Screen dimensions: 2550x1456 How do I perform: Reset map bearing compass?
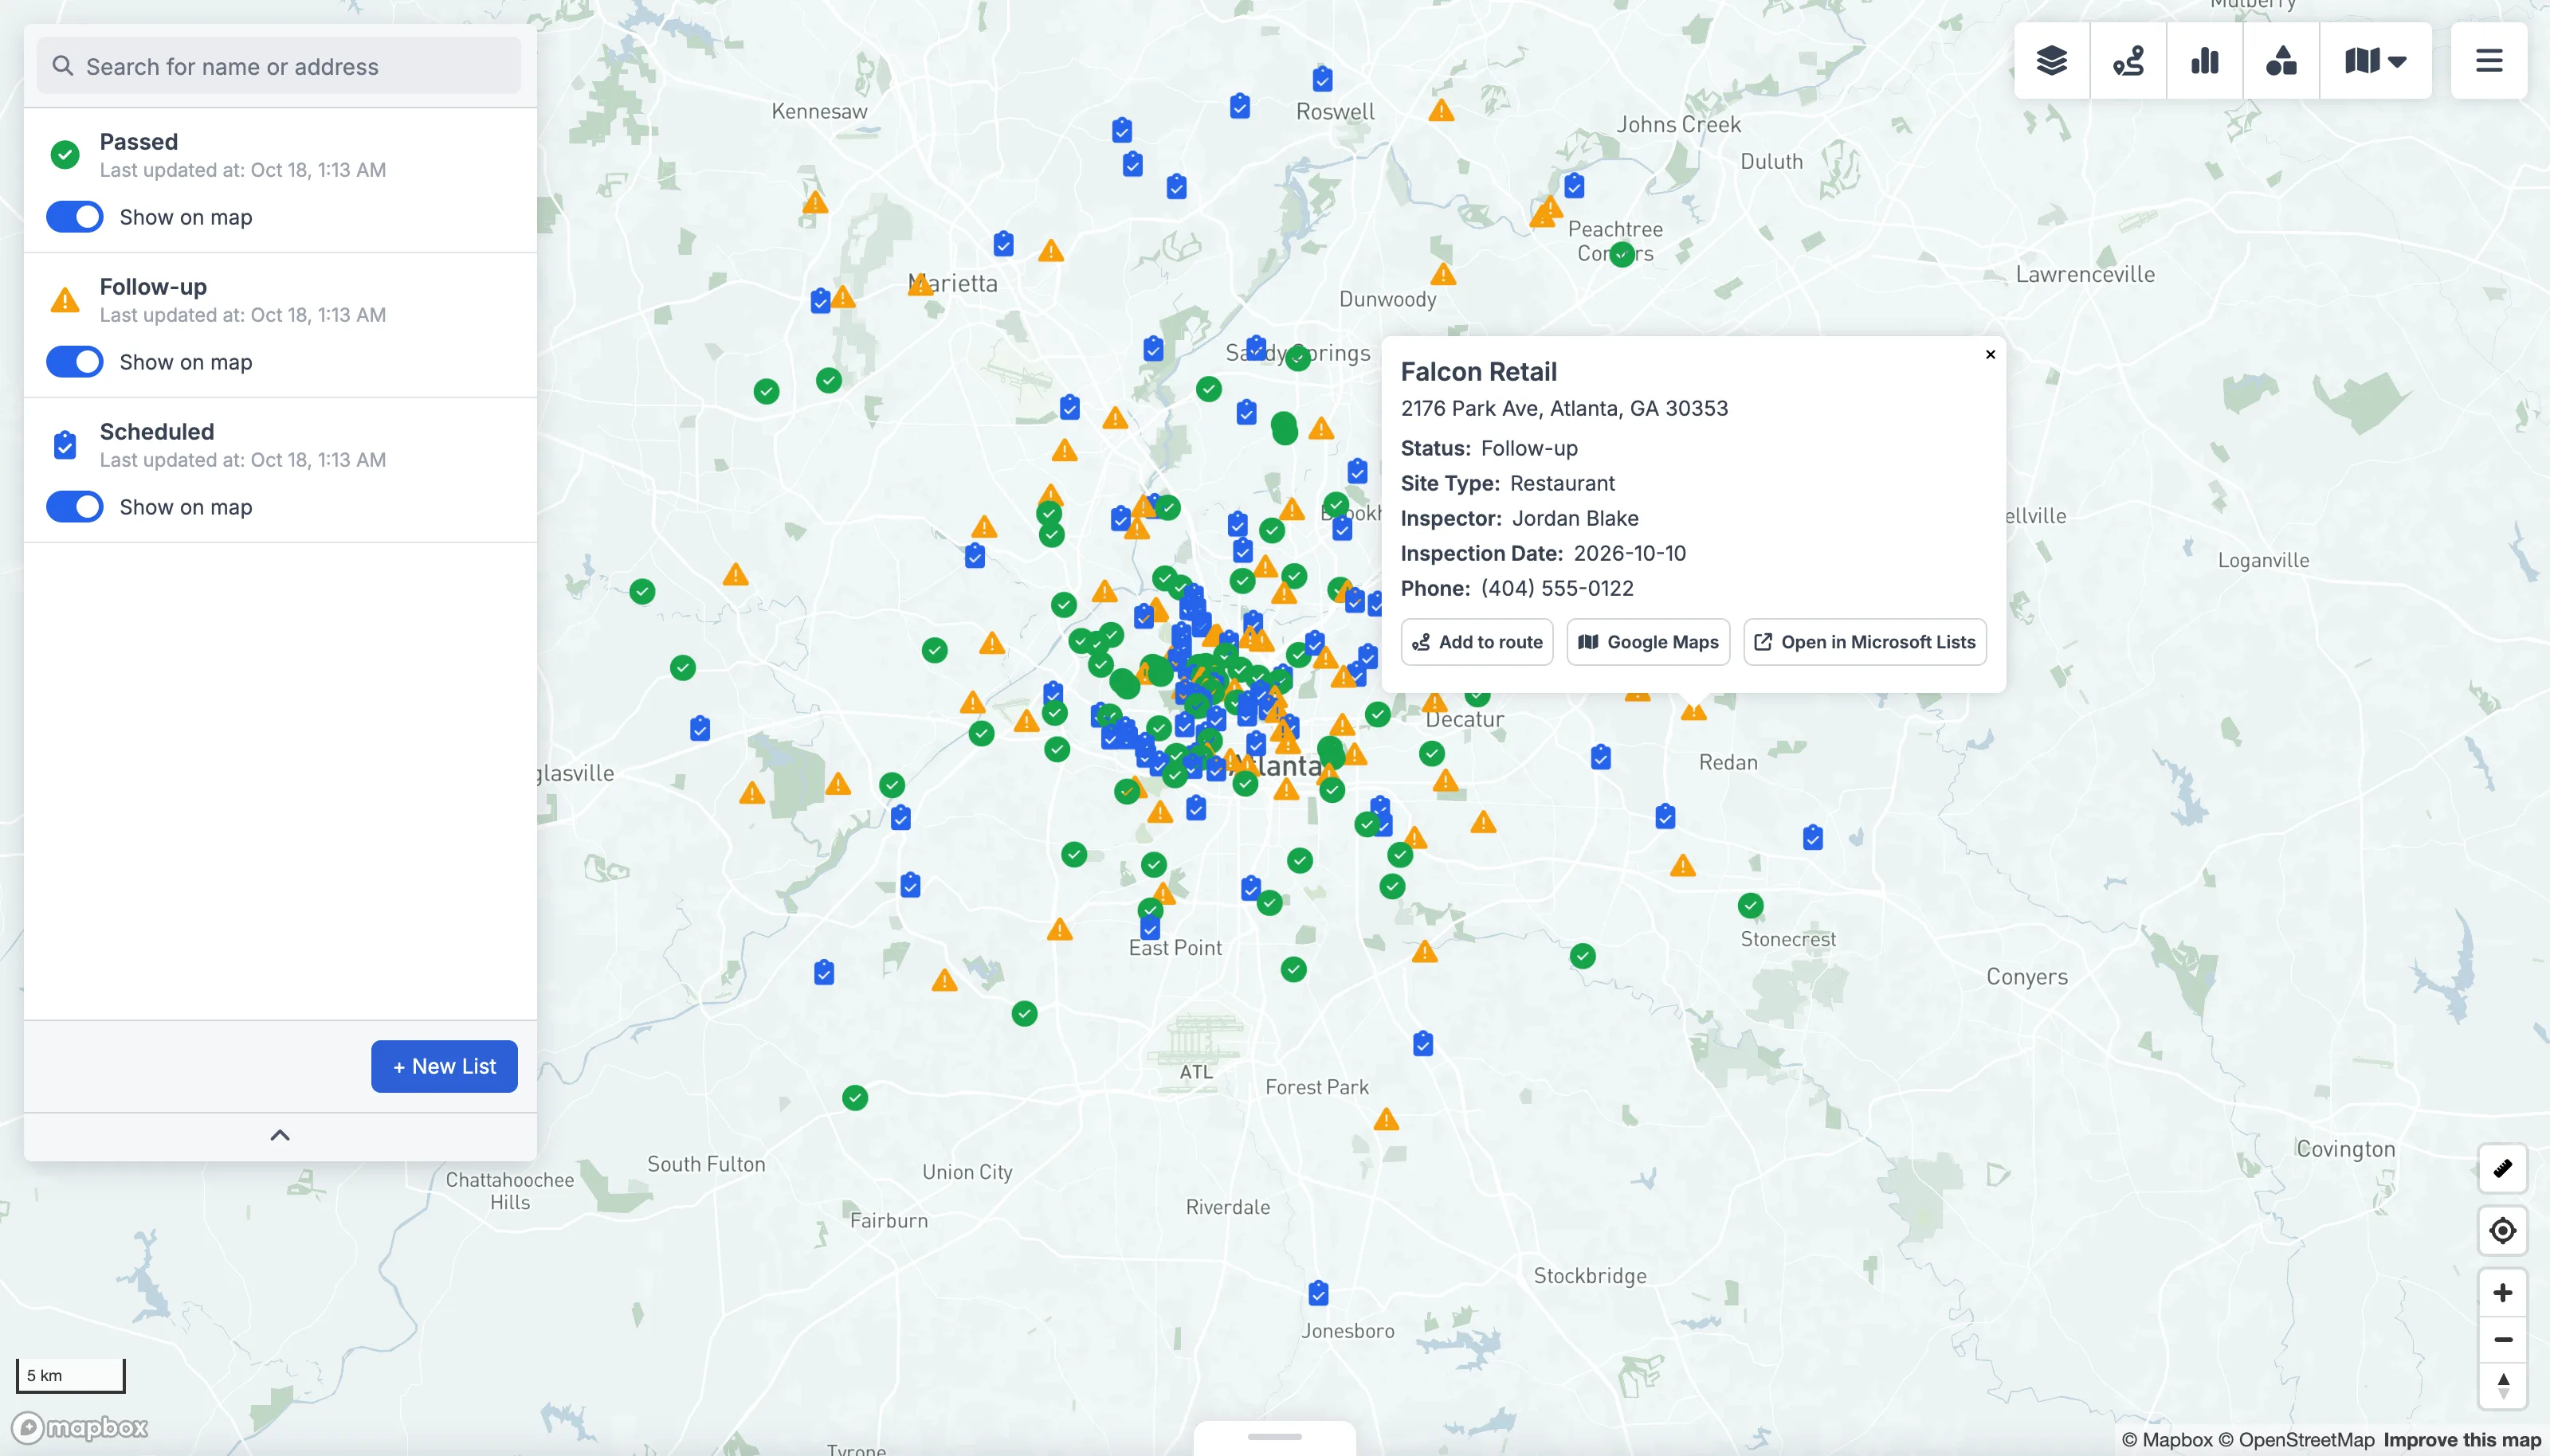(2502, 1385)
